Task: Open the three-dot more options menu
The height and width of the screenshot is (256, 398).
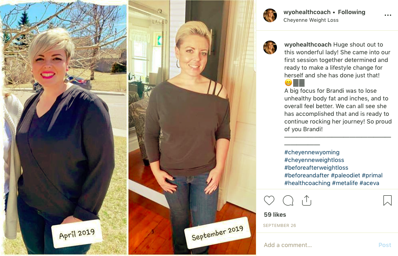Action: [388, 15]
